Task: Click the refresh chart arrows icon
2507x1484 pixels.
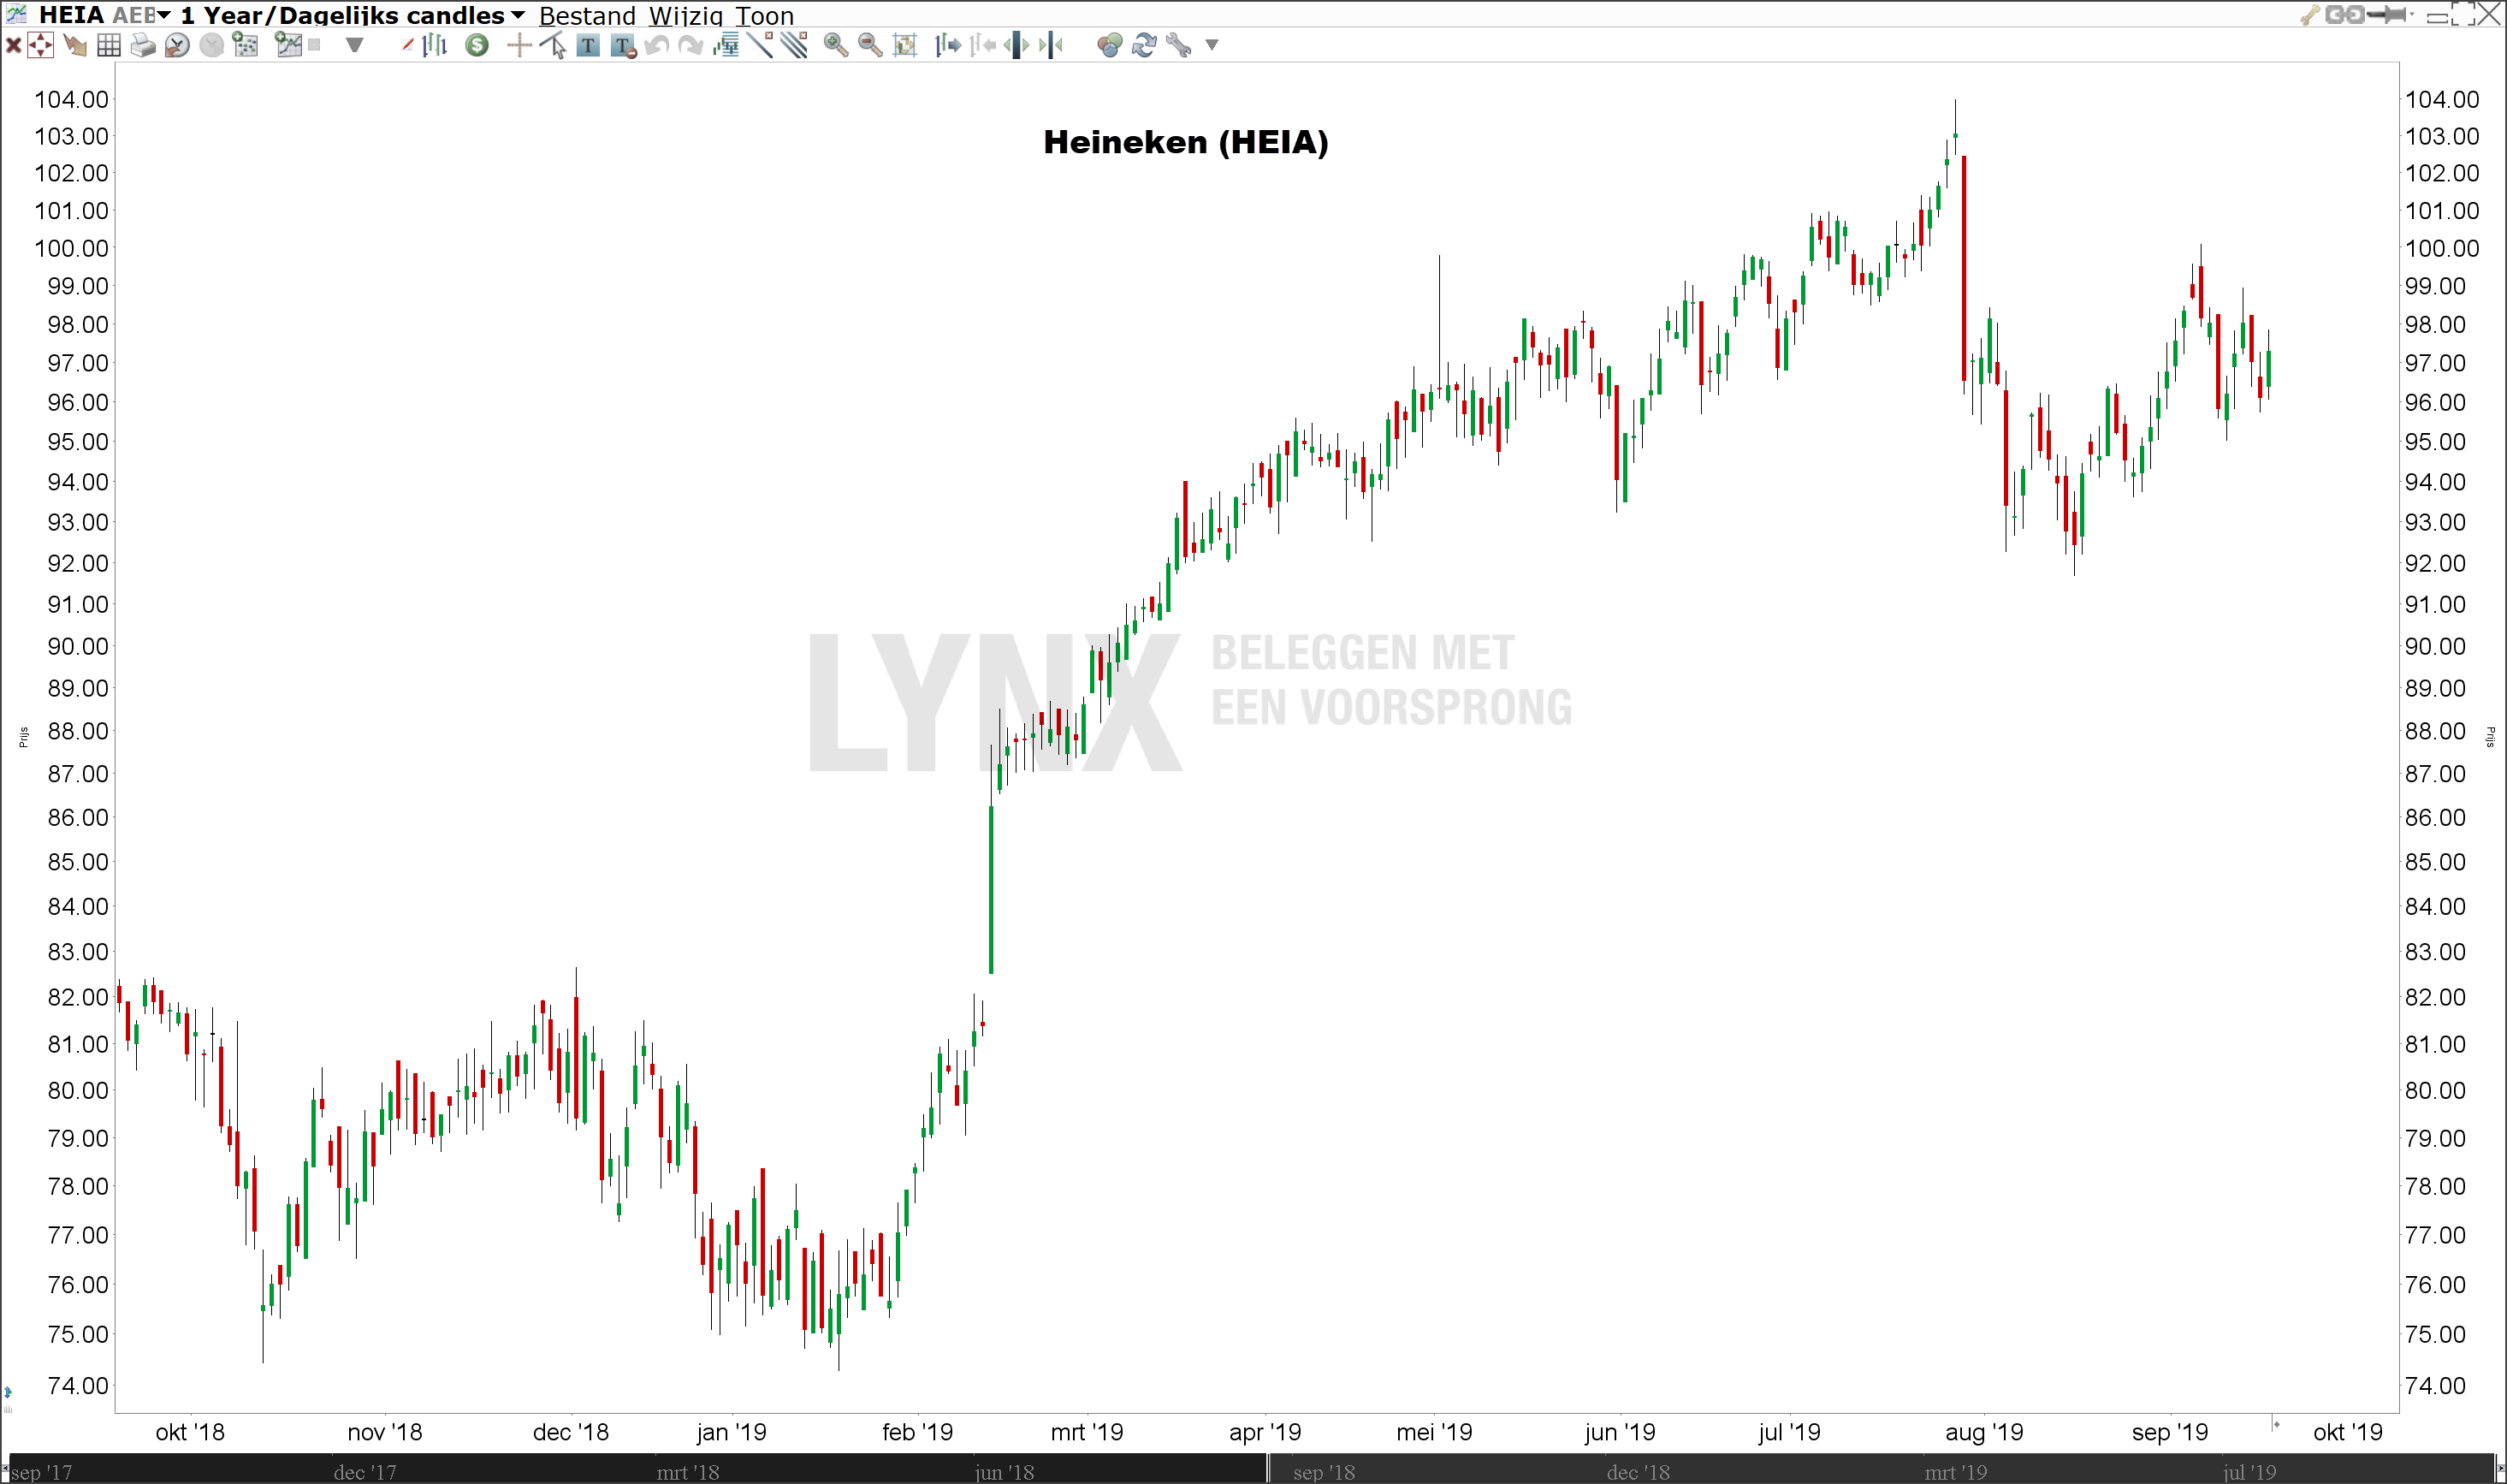Action: point(1145,45)
